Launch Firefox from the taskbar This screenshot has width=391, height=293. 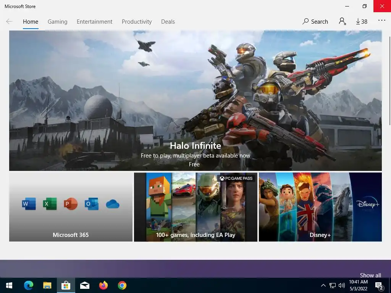103,285
